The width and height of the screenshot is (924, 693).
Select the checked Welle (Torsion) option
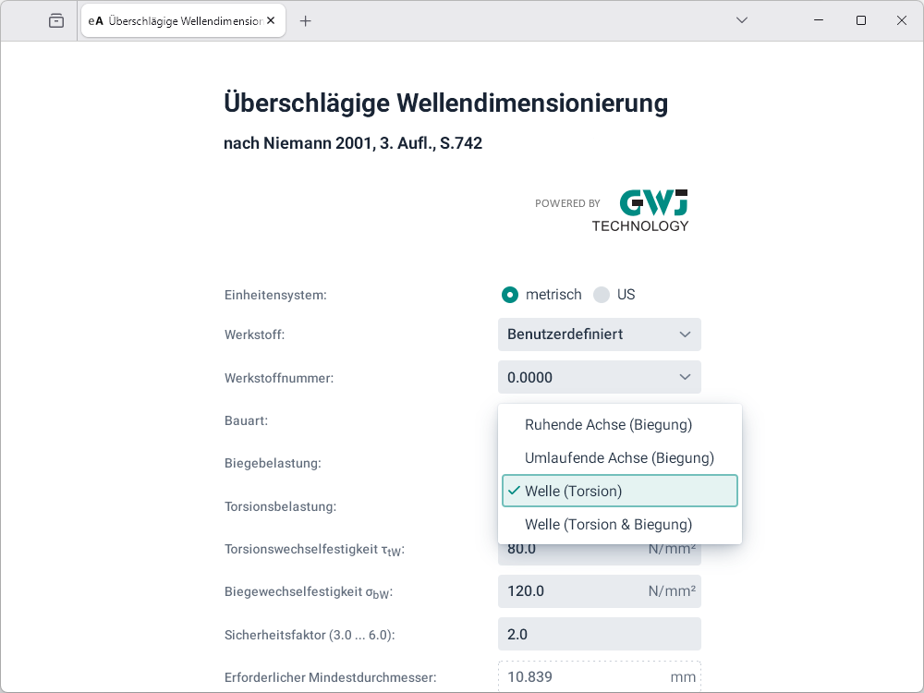619,492
